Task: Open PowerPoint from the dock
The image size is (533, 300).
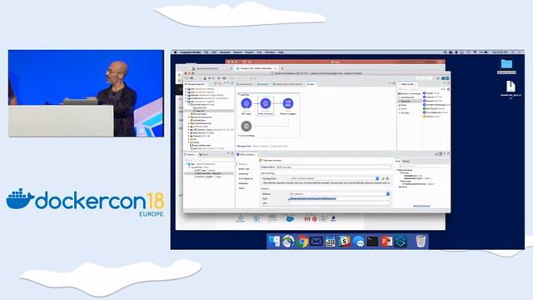Action: point(386,242)
